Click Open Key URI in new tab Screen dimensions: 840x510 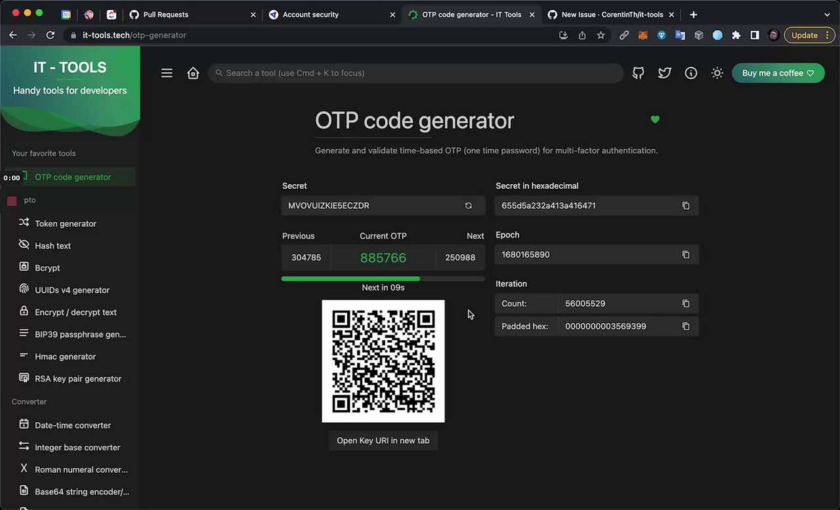tap(383, 441)
